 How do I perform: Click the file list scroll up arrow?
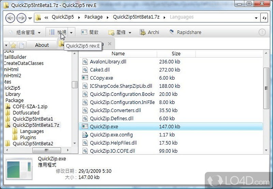266,53
